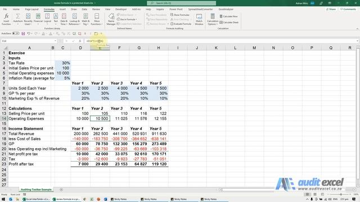Select the Auditing Toolbar Example sheet tab

pyautogui.click(x=36, y=190)
